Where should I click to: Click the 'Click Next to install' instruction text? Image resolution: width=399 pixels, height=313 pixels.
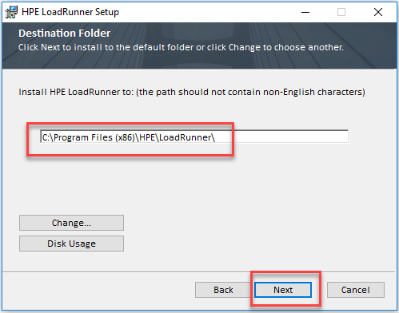(181, 47)
